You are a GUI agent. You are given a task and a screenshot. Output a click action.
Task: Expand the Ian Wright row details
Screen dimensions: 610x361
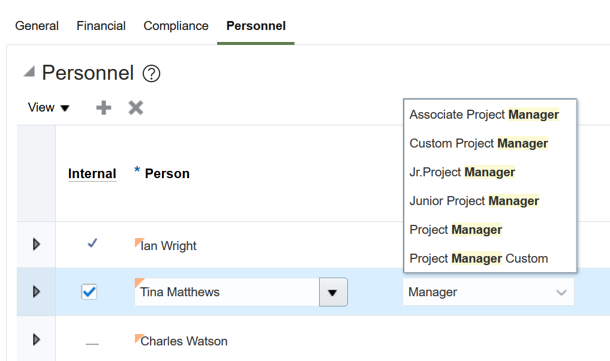(x=36, y=245)
